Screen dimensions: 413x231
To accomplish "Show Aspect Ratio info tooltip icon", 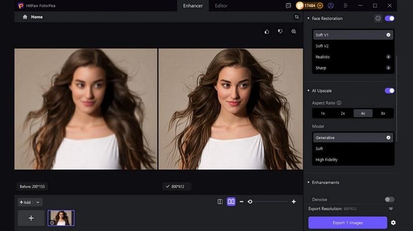I will 339,103.
